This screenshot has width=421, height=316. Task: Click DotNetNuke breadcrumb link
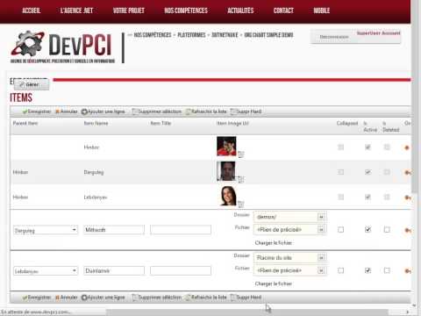pyautogui.click(x=225, y=35)
